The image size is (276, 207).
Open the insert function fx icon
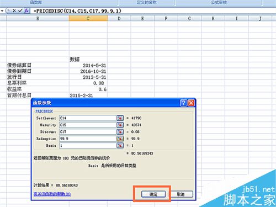pos(26,10)
